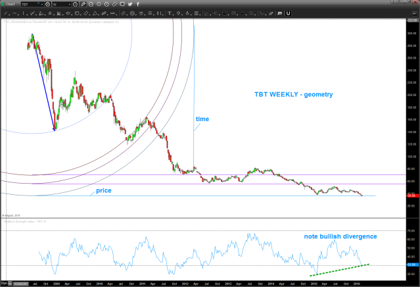Select the Fibonacci circle drawing tool
420x287 pixels.
[x=132, y=14]
